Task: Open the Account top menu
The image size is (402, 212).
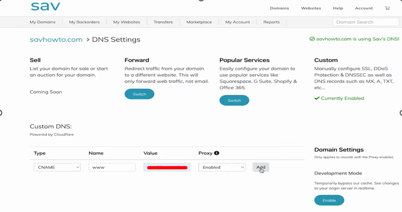Action: tap(364, 8)
